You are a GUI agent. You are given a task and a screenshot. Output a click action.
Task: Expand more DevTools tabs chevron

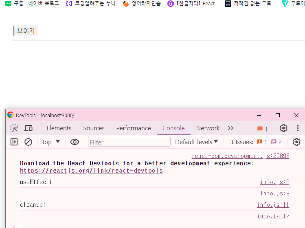point(230,128)
